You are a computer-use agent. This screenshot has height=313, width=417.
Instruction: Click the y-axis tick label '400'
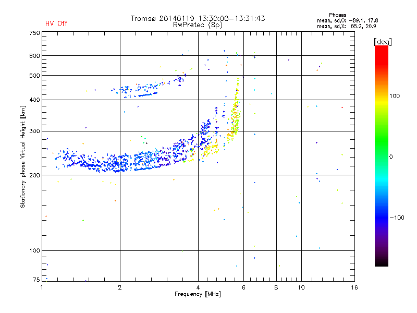click(34, 100)
